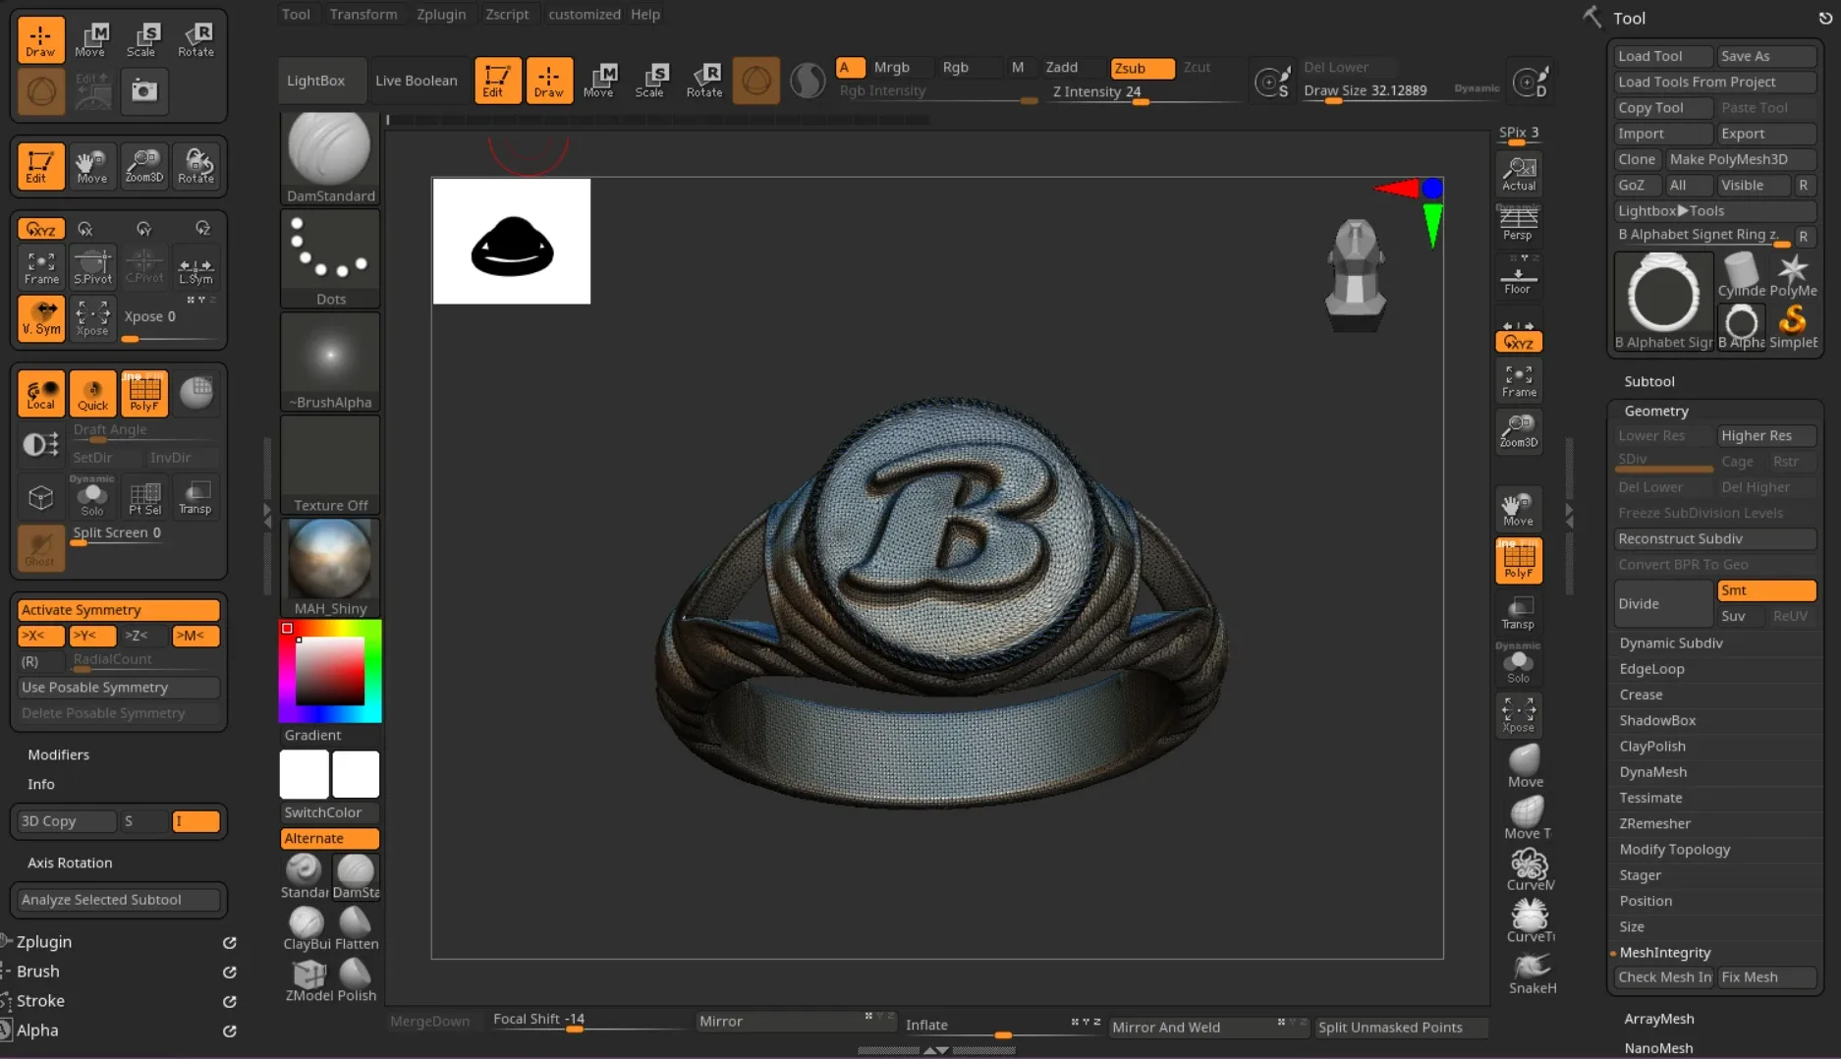The image size is (1841, 1059).
Task: Click Analyze Selected Subtool button
Action: click(x=118, y=900)
